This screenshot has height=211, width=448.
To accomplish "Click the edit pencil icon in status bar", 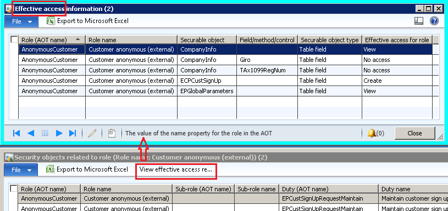I will (x=92, y=133).
